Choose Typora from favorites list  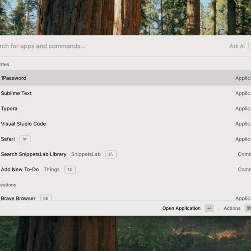click(x=125, y=109)
